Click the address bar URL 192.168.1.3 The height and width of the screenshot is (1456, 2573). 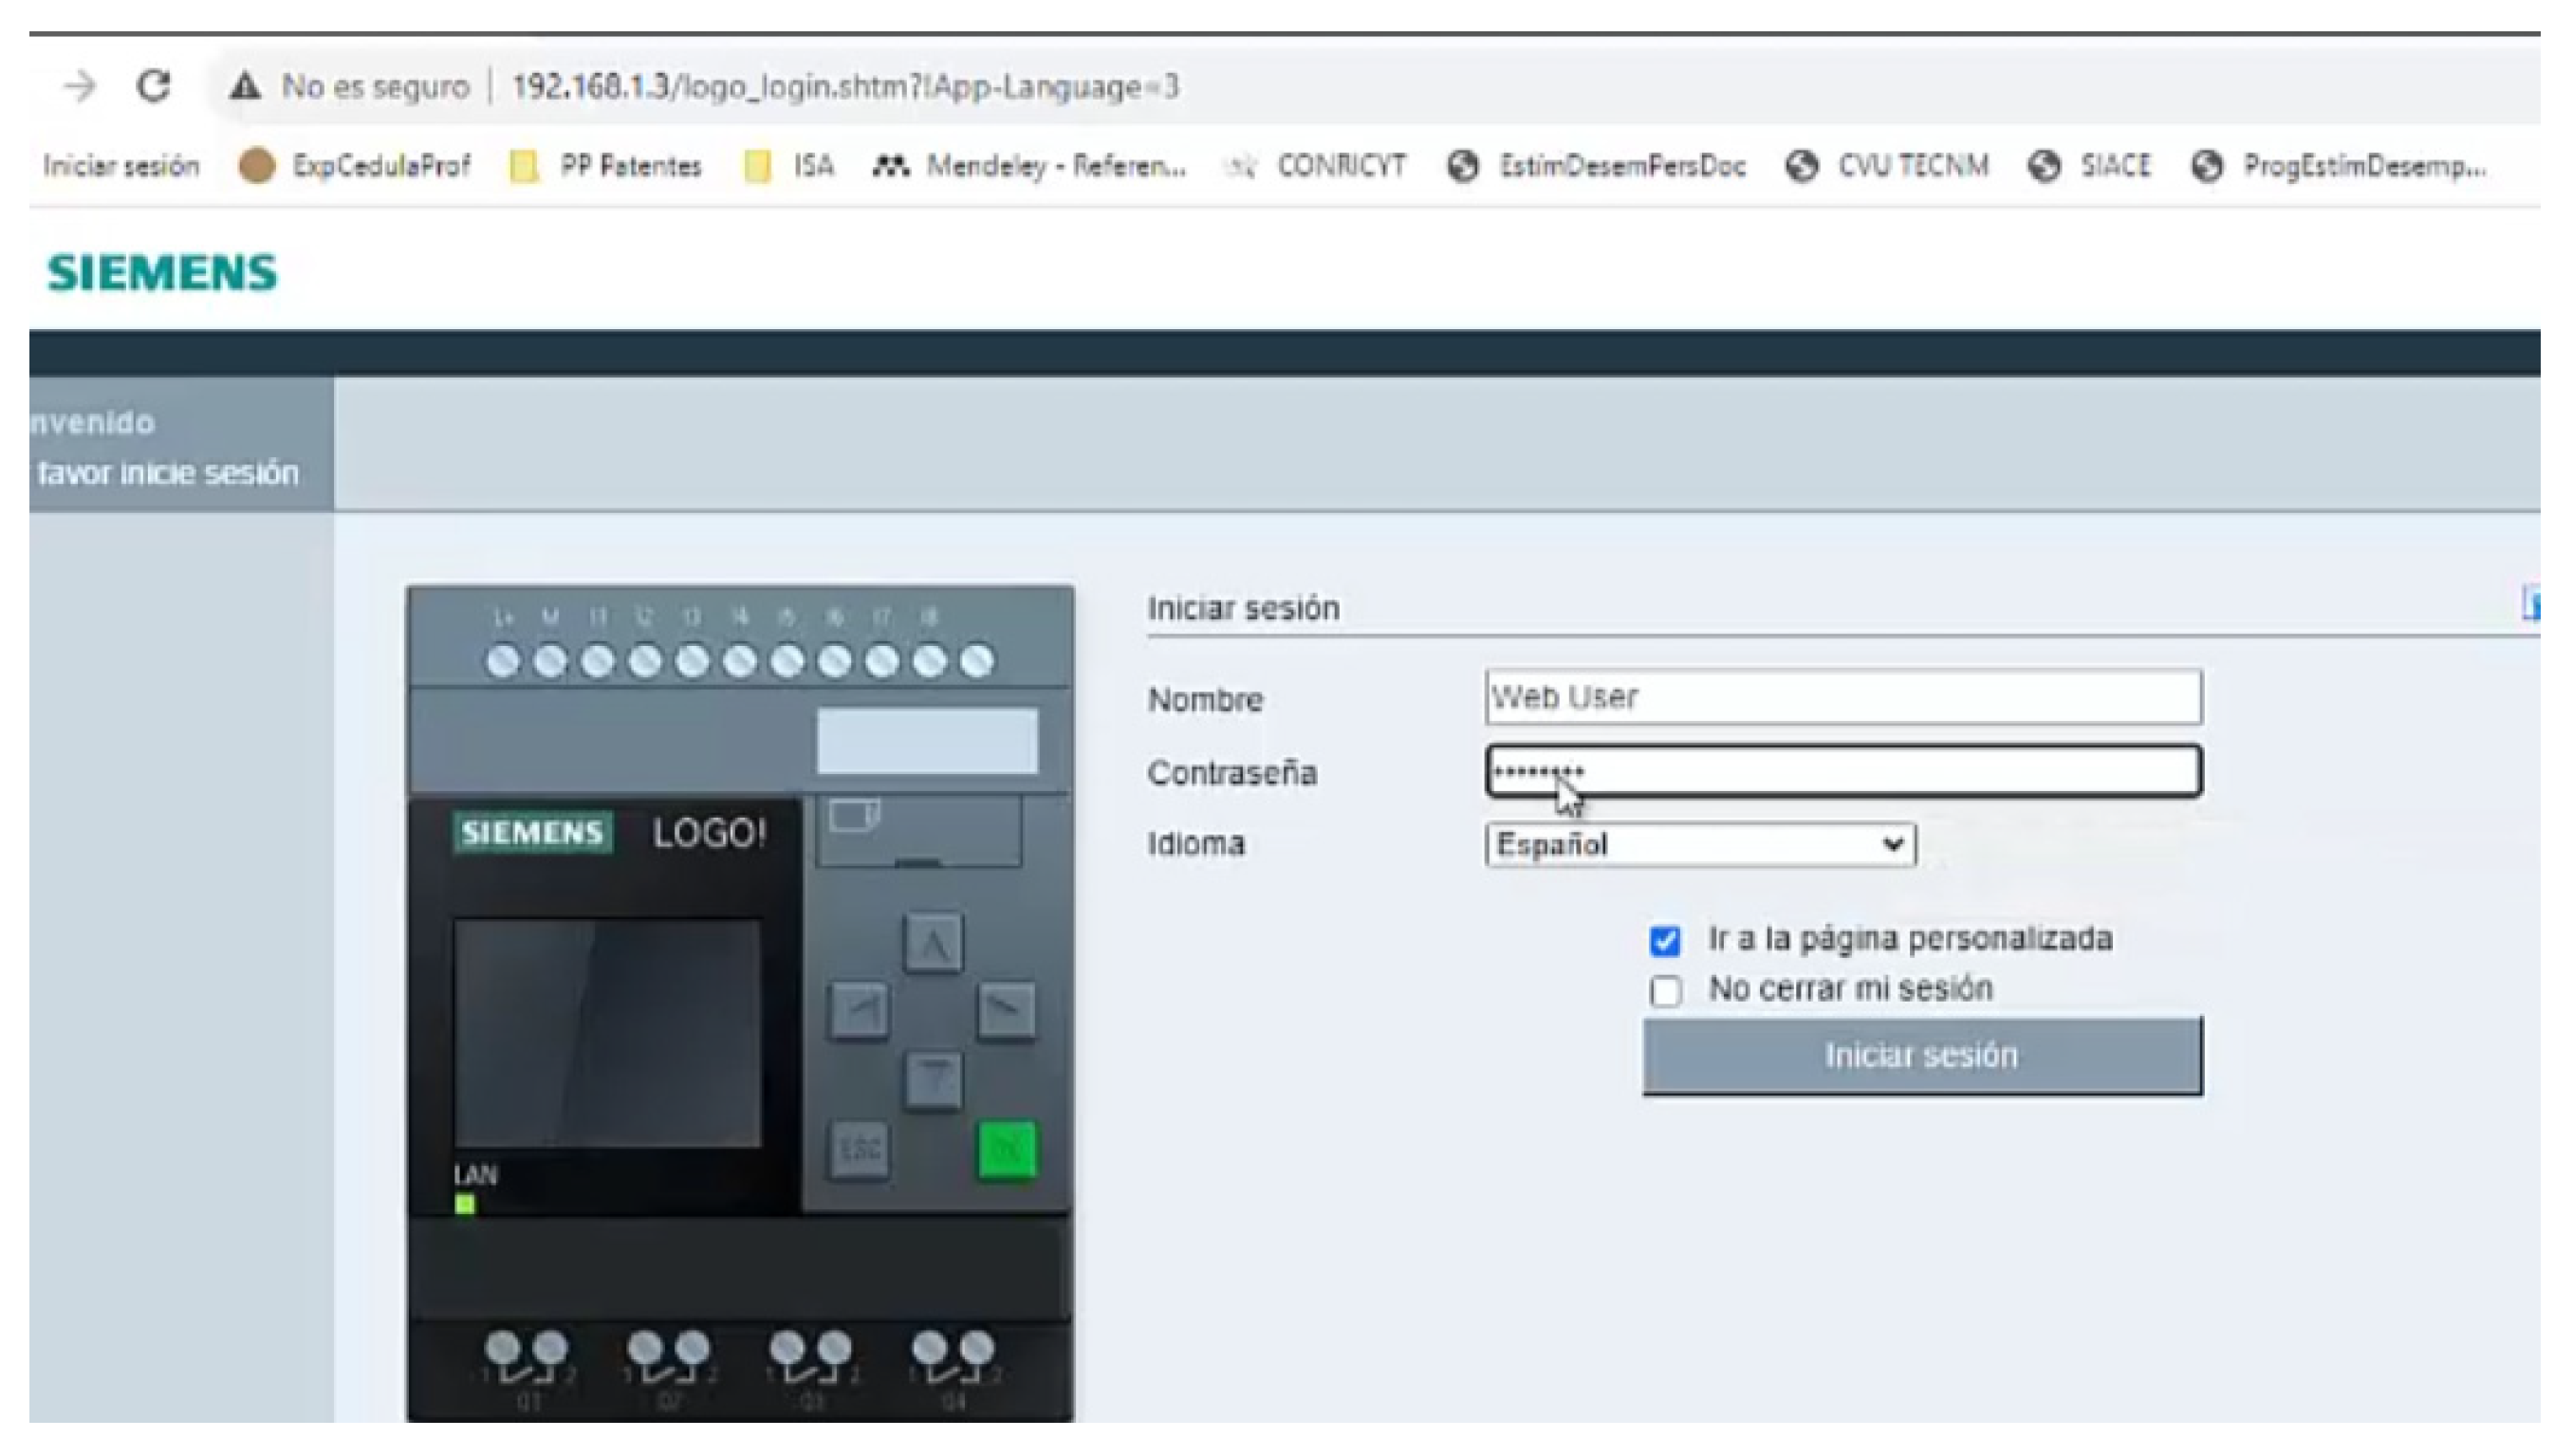click(845, 87)
